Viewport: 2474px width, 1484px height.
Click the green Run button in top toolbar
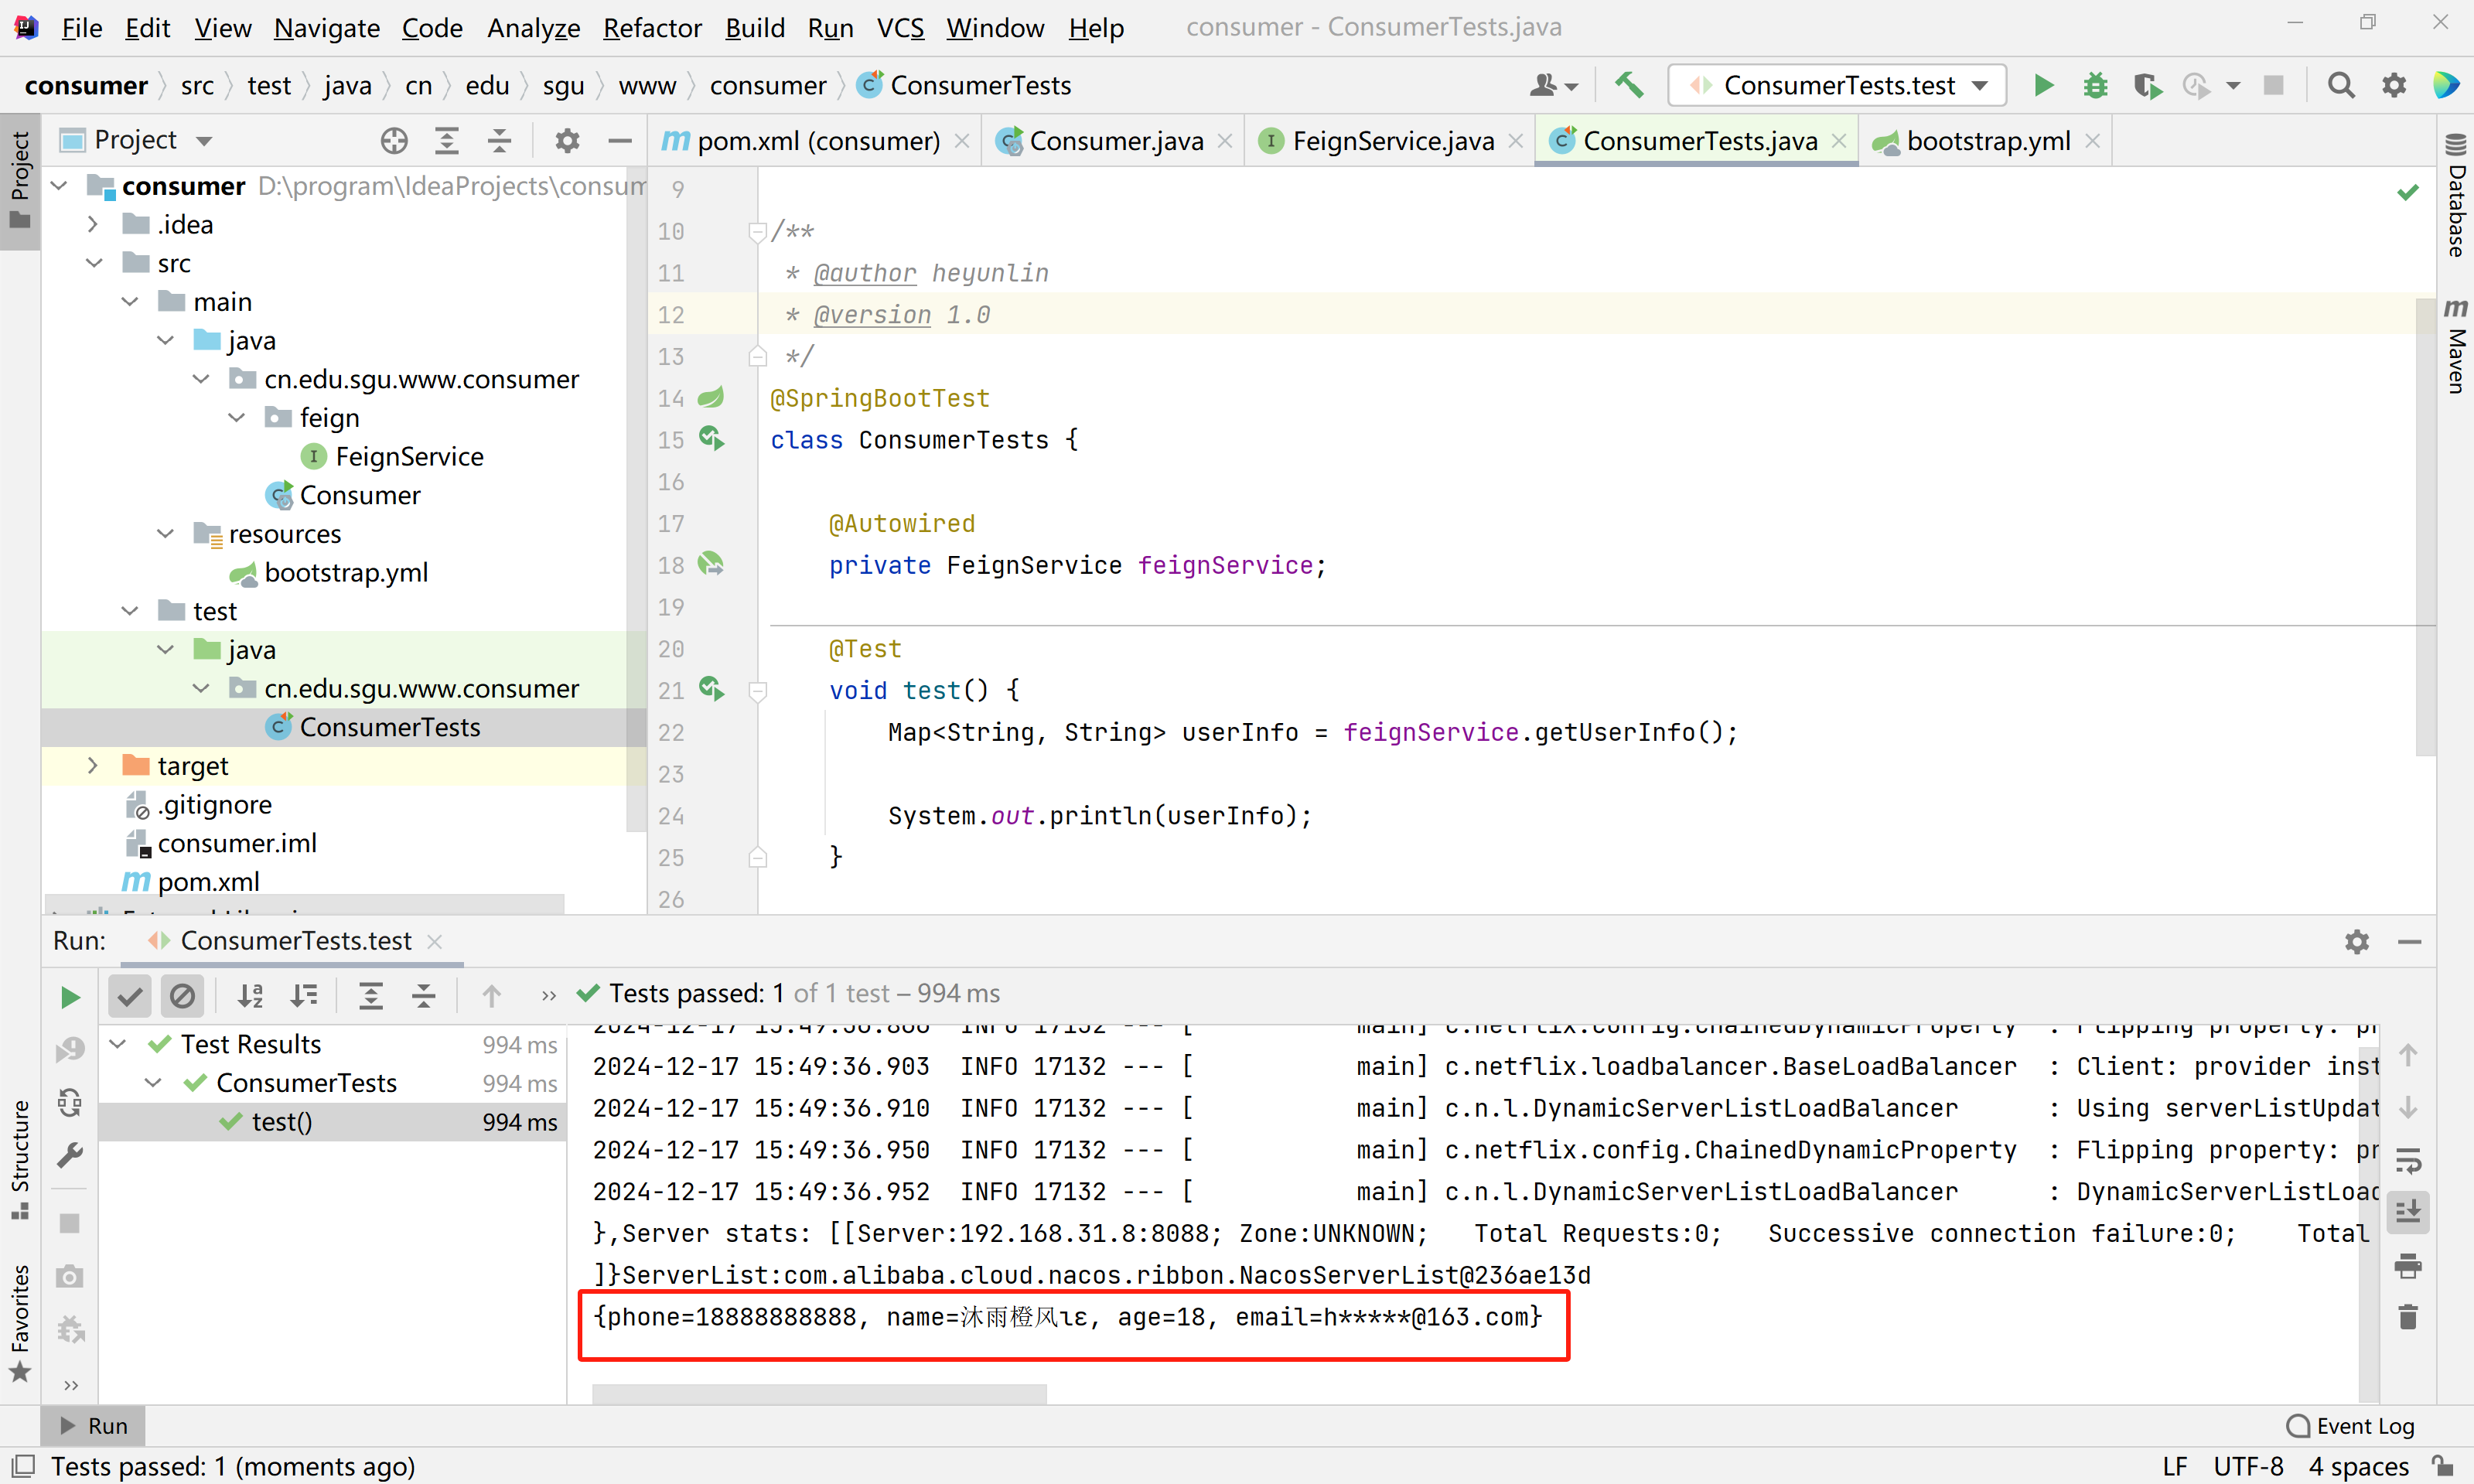pos(2043,85)
